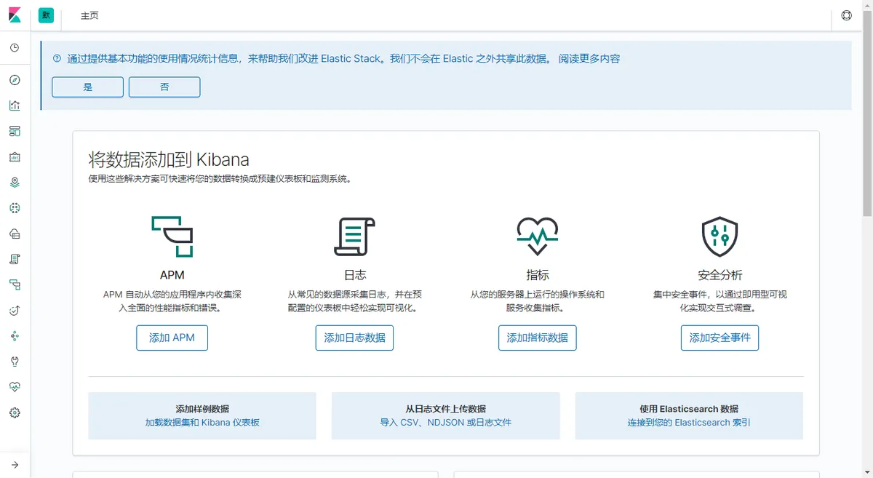Click the 添加安全事件 button
873x478 pixels.
[x=719, y=338]
